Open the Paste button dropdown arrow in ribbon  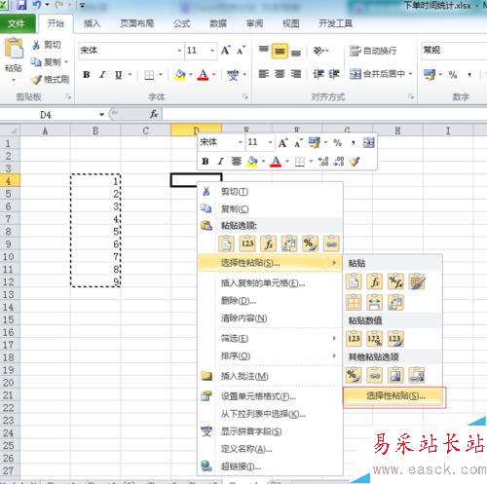tap(14, 80)
